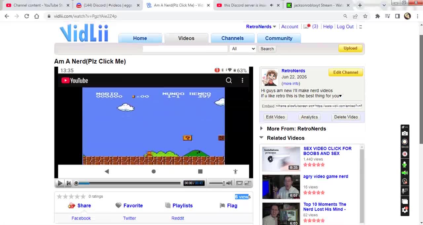Image resolution: width=423 pixels, height=225 pixels.
Task: Share the video via the Reddit link
Action: (178, 218)
